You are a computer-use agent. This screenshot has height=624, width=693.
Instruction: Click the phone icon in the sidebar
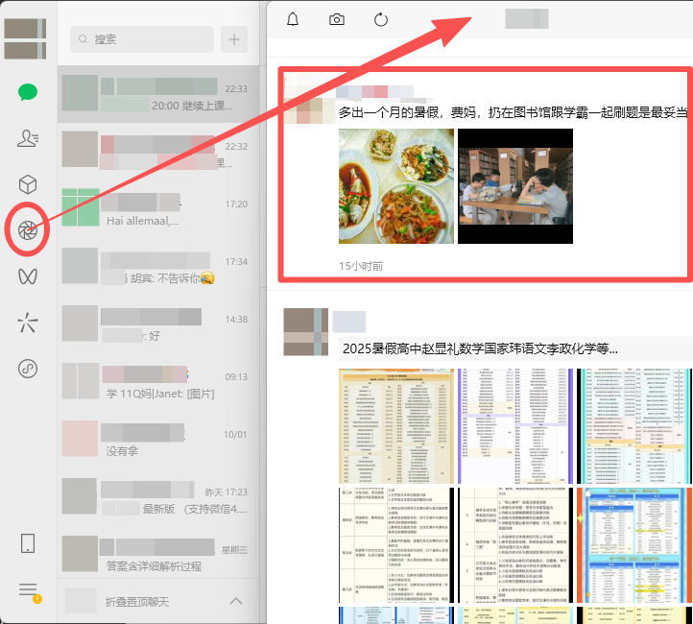[x=28, y=543]
